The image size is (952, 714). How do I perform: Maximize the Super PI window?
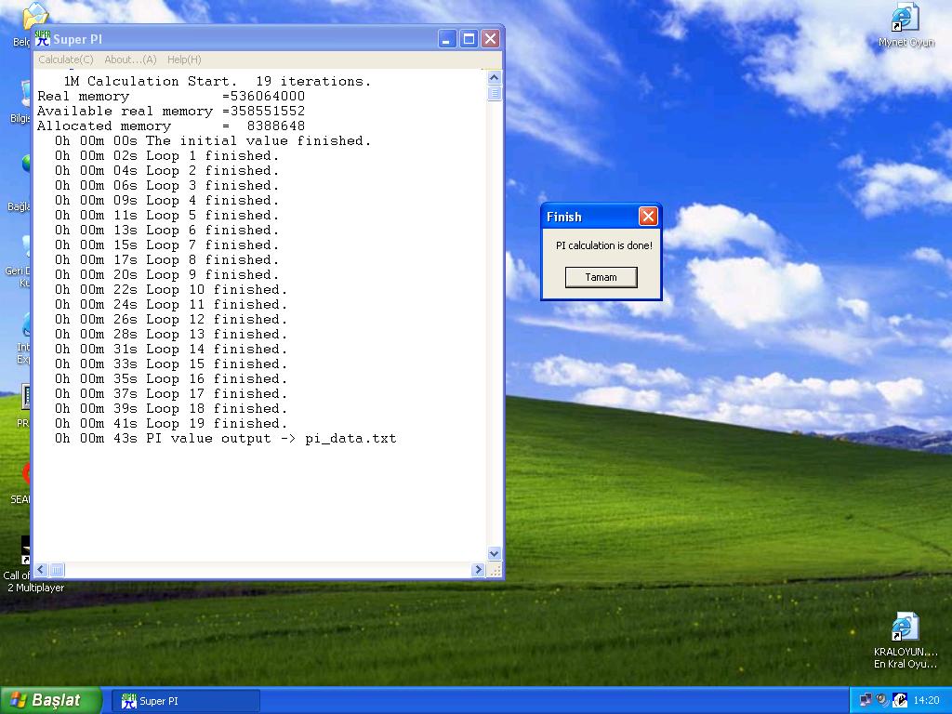(469, 39)
